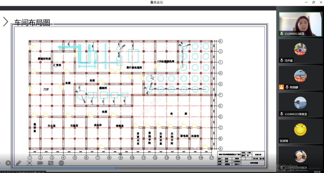The image size is (324, 173).
Task: Click grid axis number 1
Action: (x=30, y=158)
